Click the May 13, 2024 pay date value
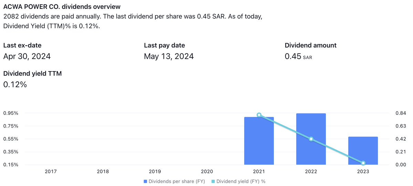The height and width of the screenshot is (186, 413). coord(169,56)
